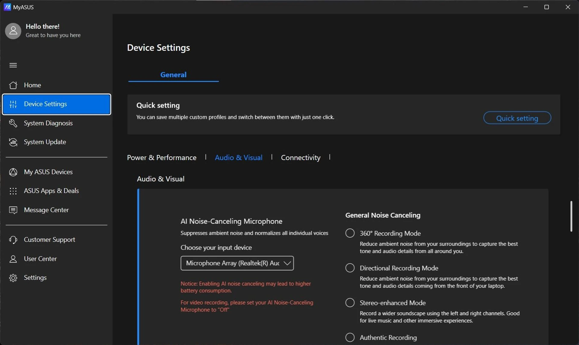Click the MyASUS logo icon in the title bar
The image size is (579, 345).
(7, 7)
